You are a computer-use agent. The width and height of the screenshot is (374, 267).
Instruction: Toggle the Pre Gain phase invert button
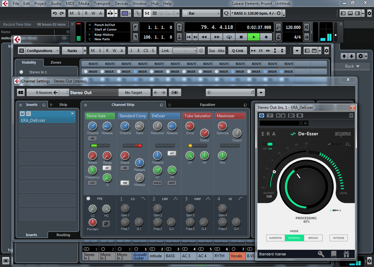[106, 224]
